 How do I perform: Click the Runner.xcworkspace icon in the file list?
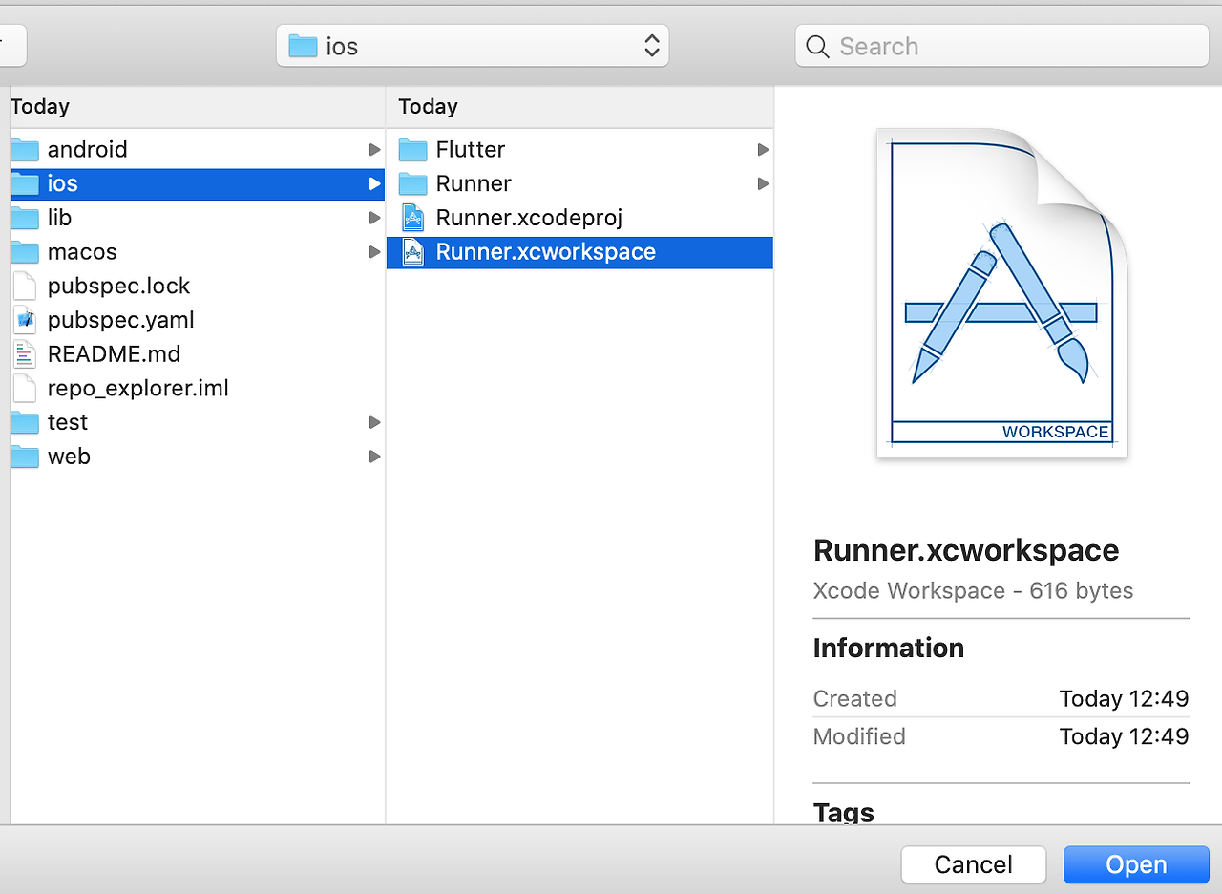(x=412, y=253)
